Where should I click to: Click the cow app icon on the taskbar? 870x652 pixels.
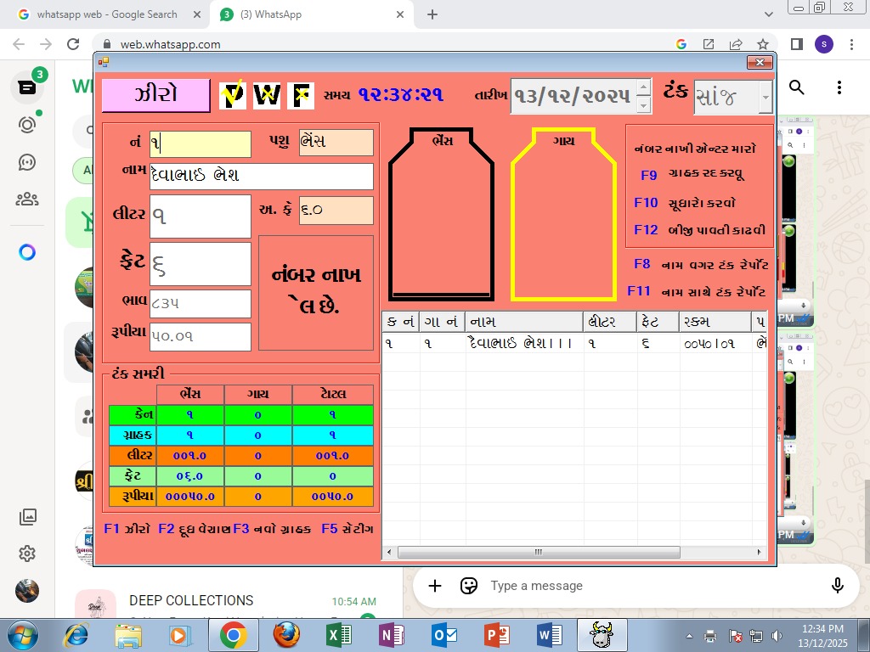click(602, 633)
